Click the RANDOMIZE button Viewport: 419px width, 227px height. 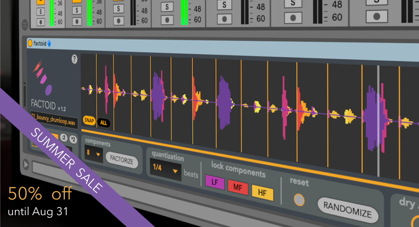[x=348, y=210]
